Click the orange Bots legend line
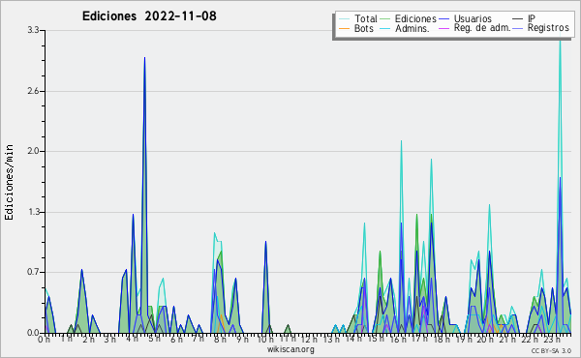This screenshot has width=581, height=358. pos(344,28)
